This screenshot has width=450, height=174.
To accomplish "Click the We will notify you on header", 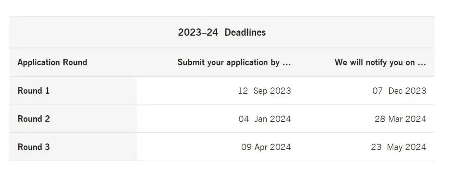I will pos(380,62).
